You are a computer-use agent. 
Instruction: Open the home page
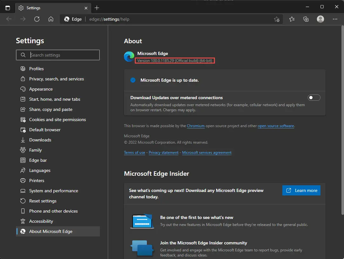coord(51,19)
